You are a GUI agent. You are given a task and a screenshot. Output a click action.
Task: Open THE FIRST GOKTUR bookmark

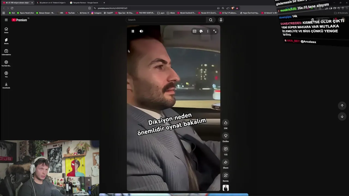145,13
